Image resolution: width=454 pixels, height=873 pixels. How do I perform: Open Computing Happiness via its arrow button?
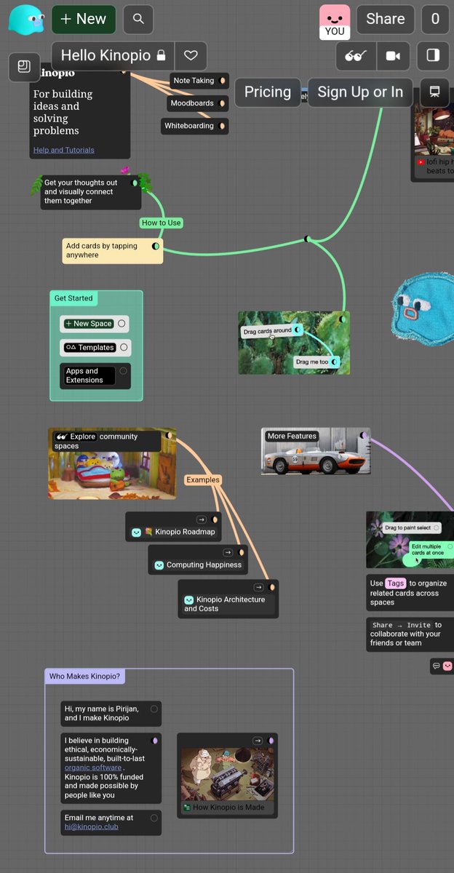[x=228, y=553]
